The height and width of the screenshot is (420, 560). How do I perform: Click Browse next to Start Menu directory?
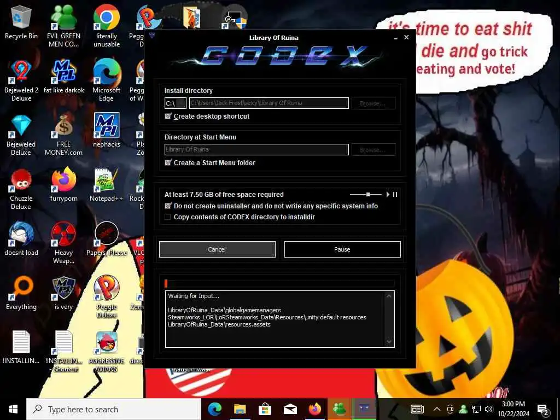pyautogui.click(x=373, y=150)
